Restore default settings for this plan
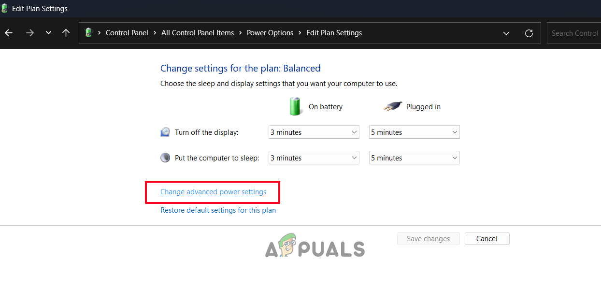Viewport: 601px width, 290px height. tap(218, 210)
